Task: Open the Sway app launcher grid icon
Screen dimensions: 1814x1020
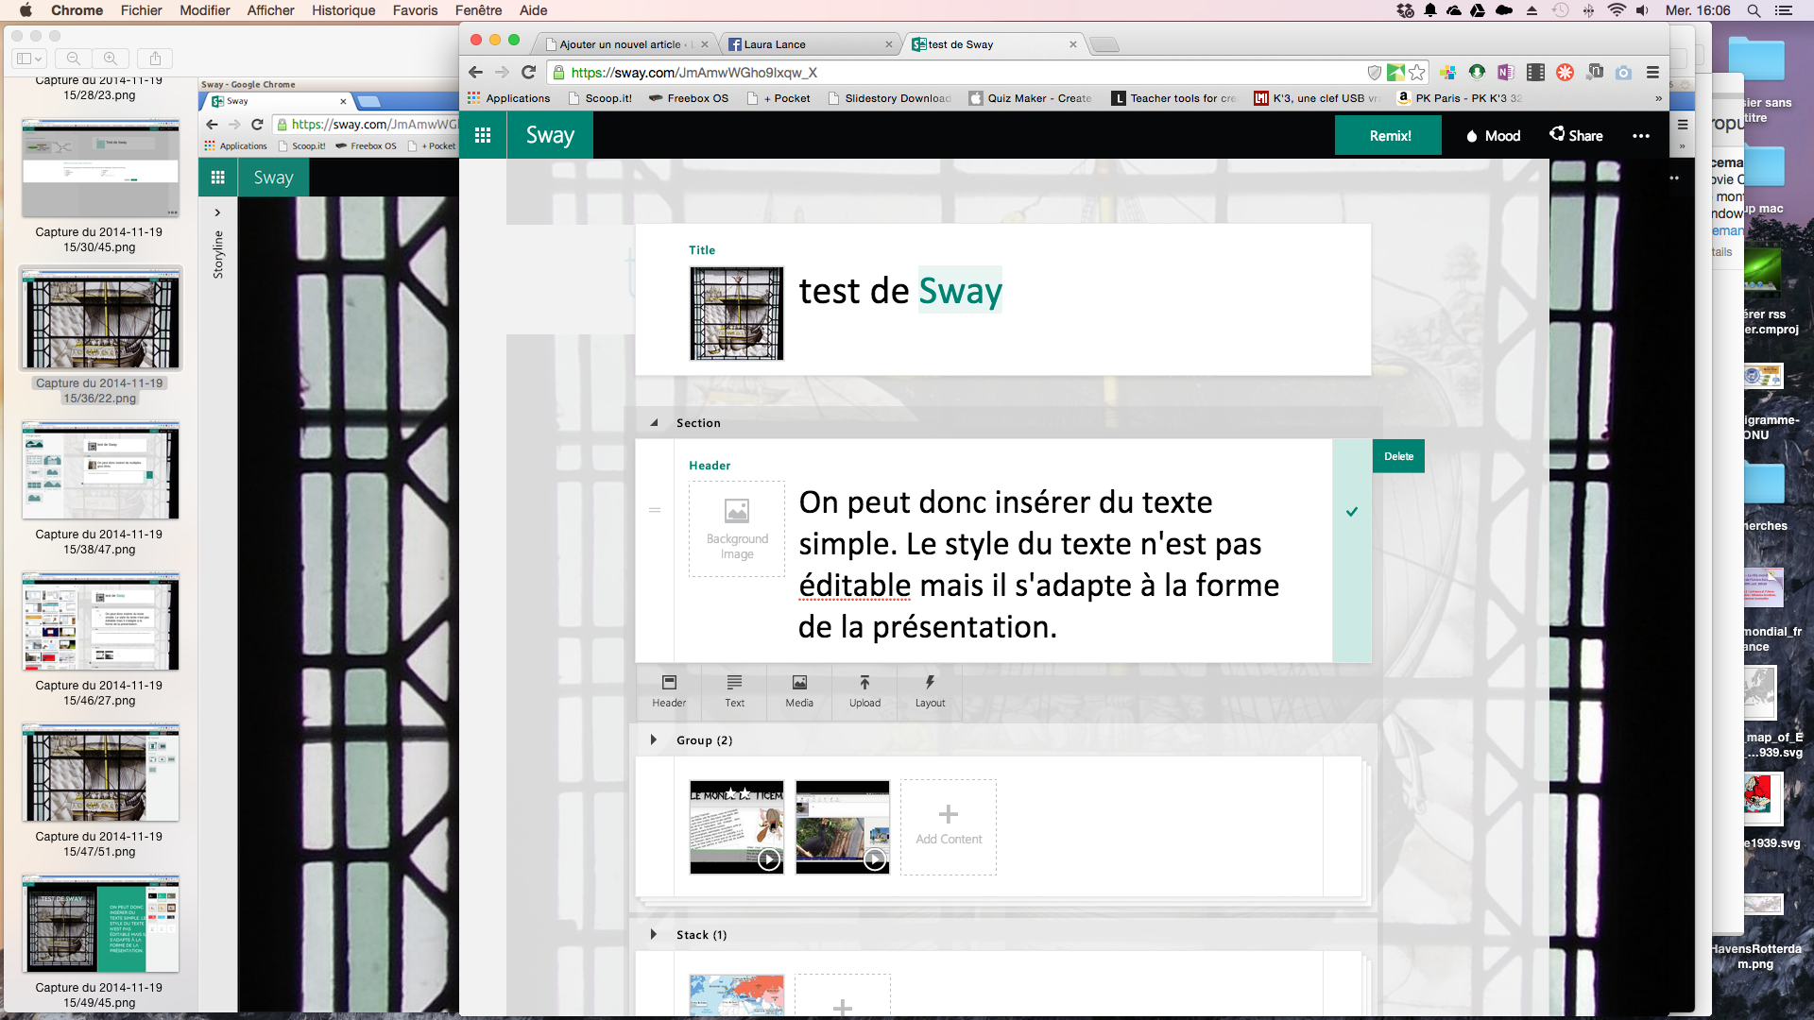Action: [483, 135]
